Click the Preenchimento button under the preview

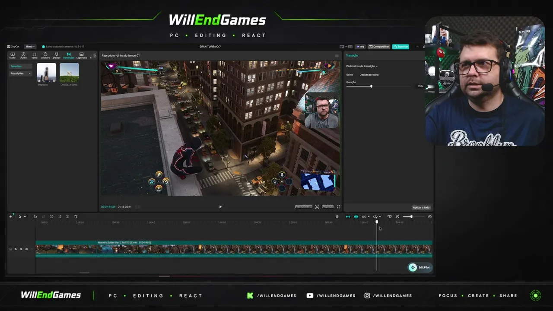click(304, 207)
